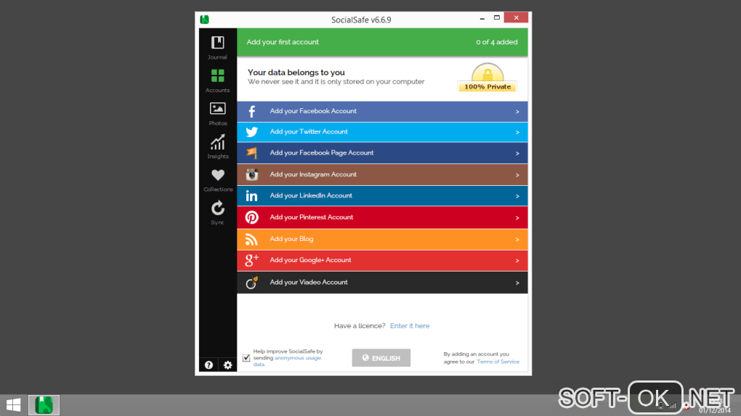Open the Windows Start button
The image size is (741, 416).
(13, 405)
